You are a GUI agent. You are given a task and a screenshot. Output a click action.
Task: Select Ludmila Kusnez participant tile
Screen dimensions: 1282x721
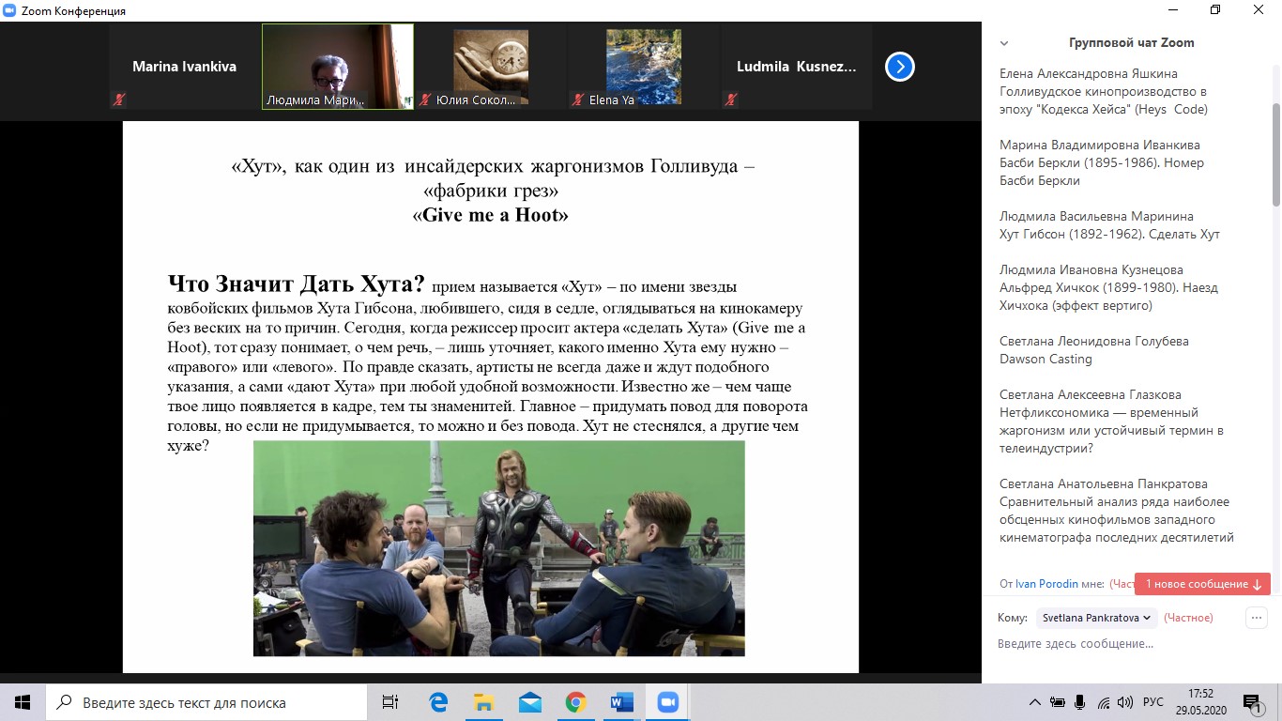[797, 67]
